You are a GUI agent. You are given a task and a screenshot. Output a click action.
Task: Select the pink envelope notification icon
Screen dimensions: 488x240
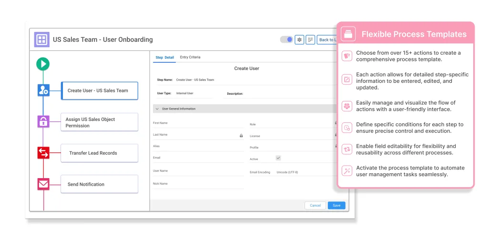click(43, 184)
